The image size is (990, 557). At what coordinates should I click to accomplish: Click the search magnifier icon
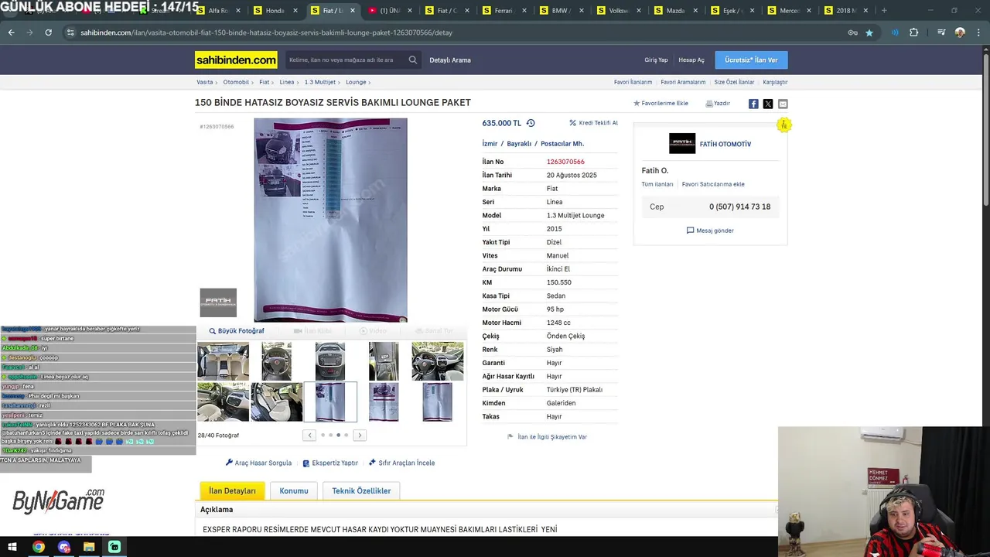(x=413, y=60)
